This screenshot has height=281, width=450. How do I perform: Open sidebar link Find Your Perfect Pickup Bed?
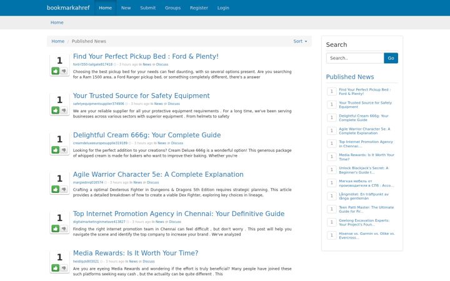pyautogui.click(x=365, y=91)
